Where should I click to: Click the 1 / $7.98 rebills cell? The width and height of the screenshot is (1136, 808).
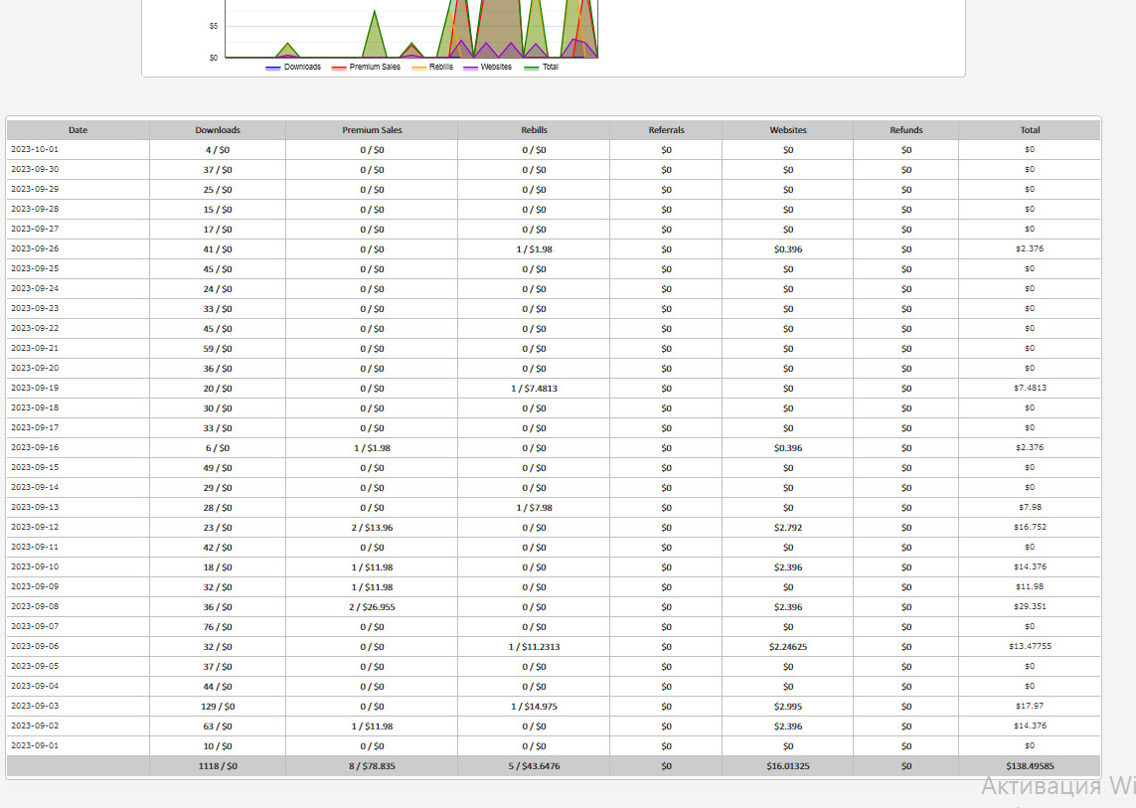pyautogui.click(x=534, y=508)
